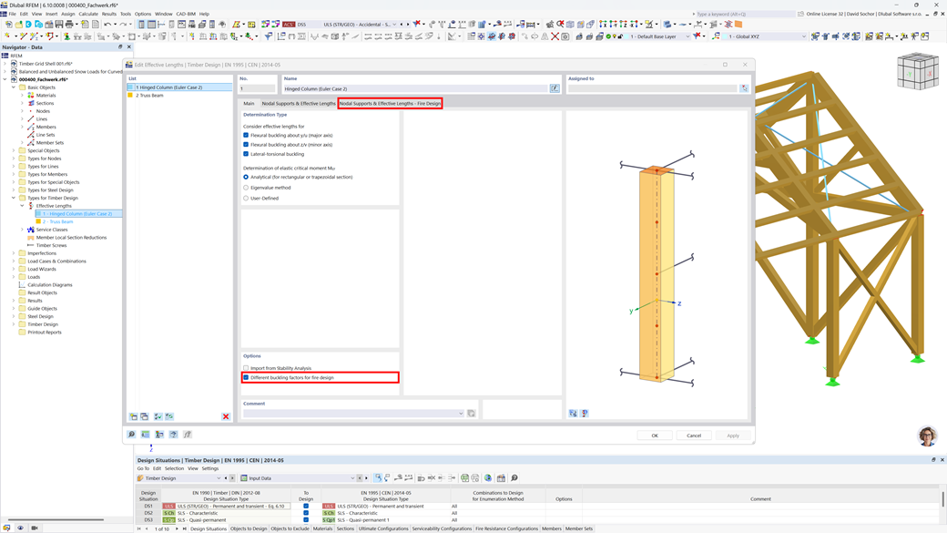Screen dimensions: 947x533
Task: Open the Default Base Layer dropdown
Action: coord(687,35)
